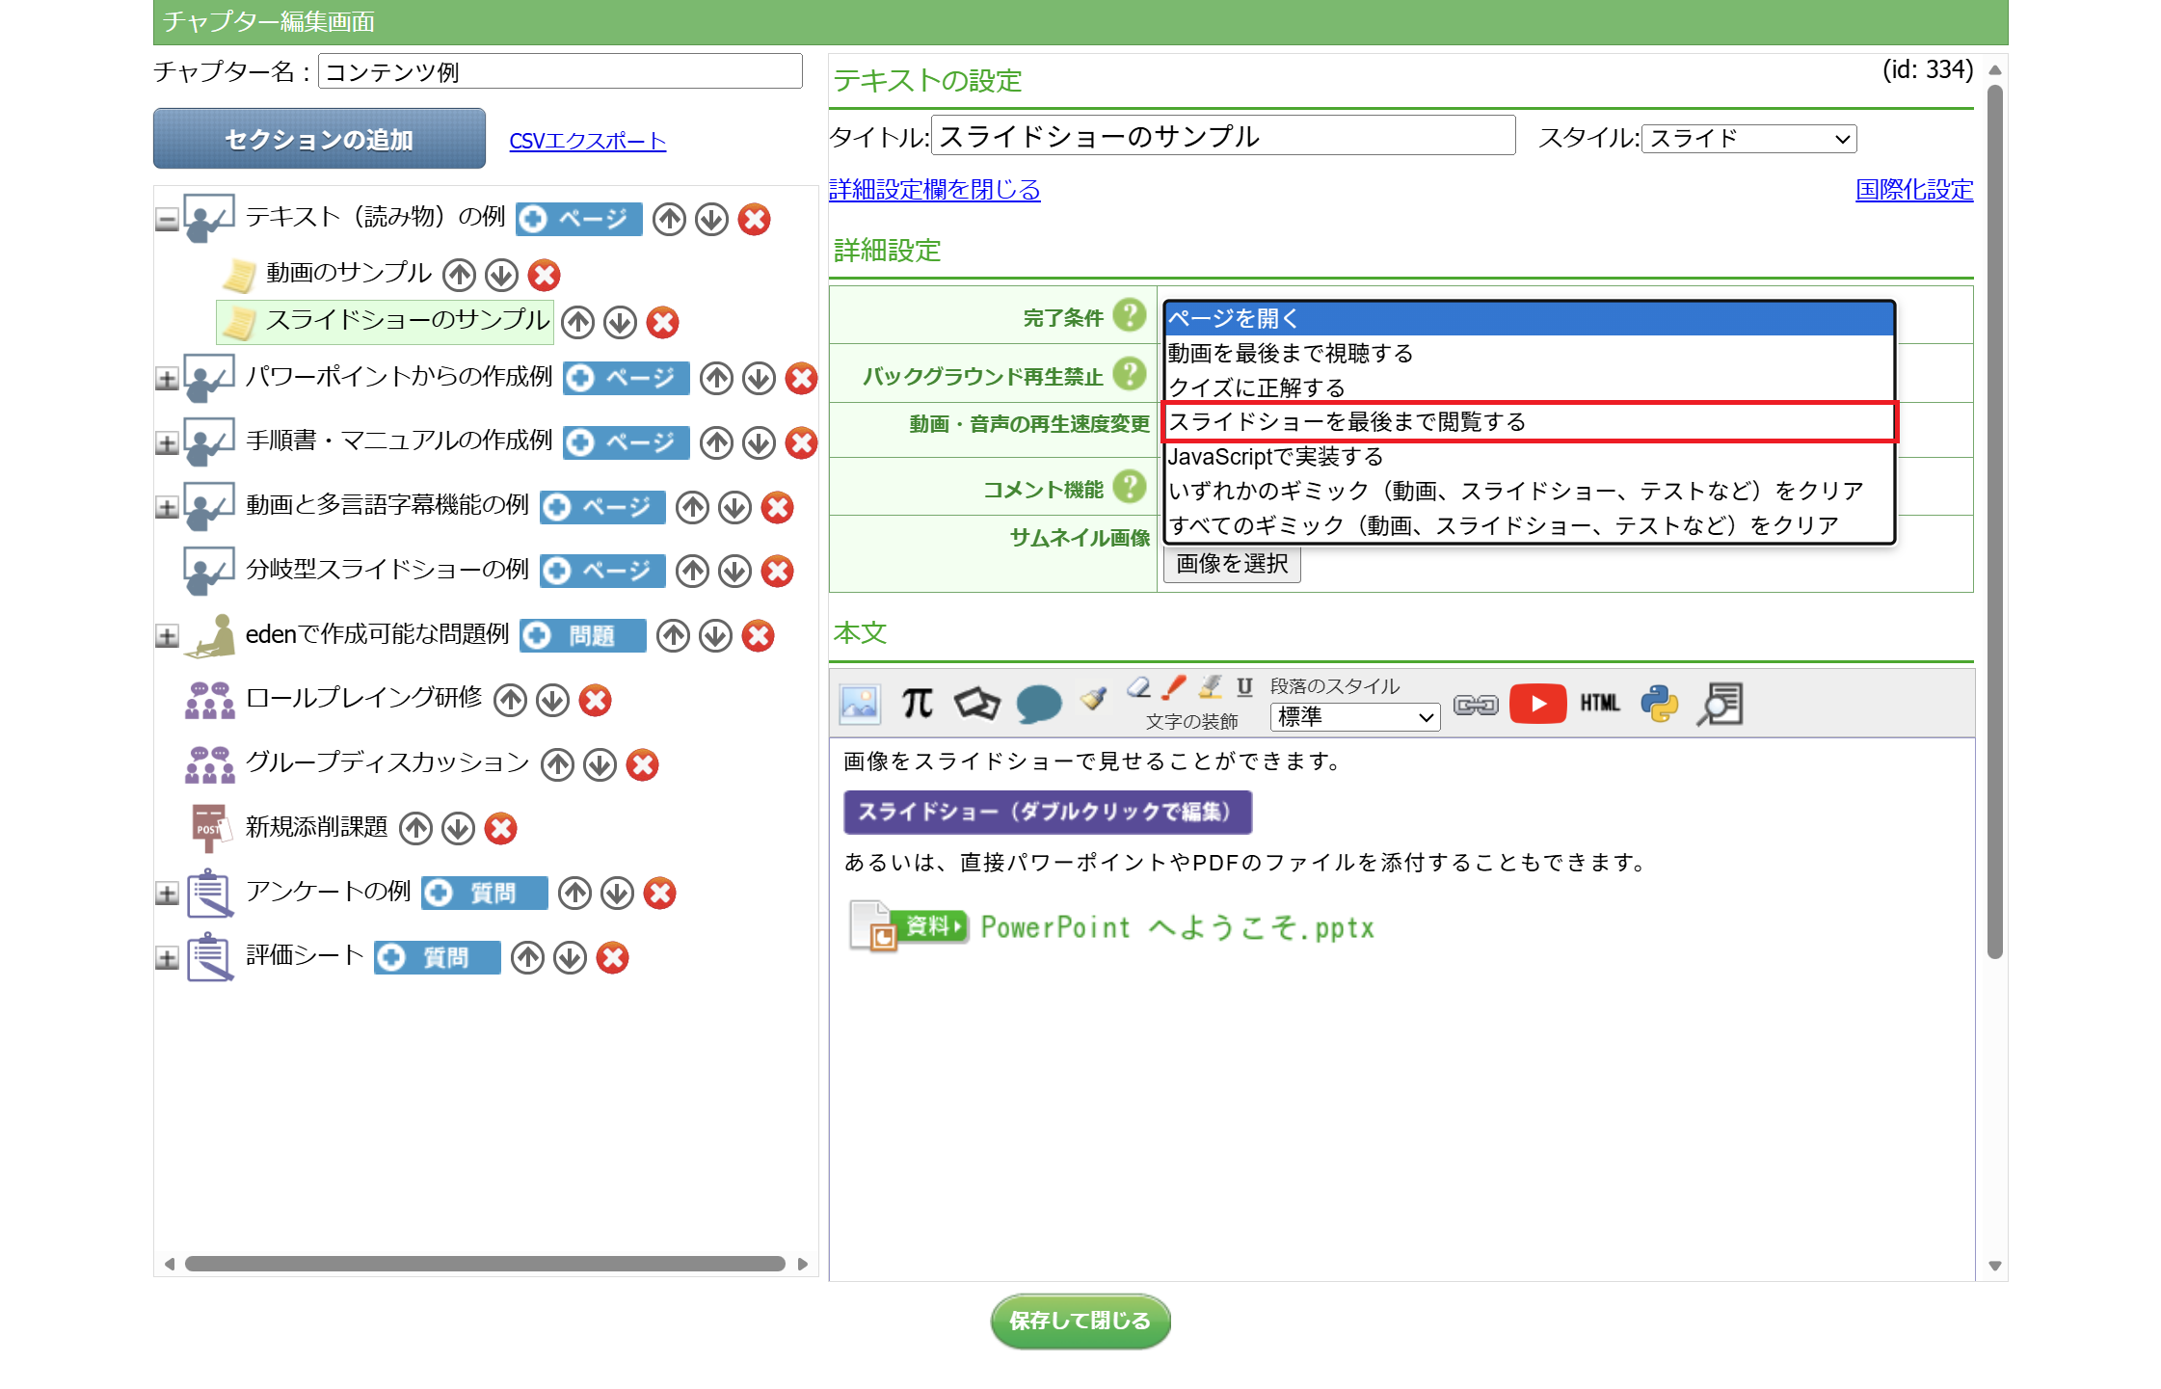Open the 段落のスタイル dropdown
The height and width of the screenshot is (1389, 2161).
click(x=1354, y=717)
